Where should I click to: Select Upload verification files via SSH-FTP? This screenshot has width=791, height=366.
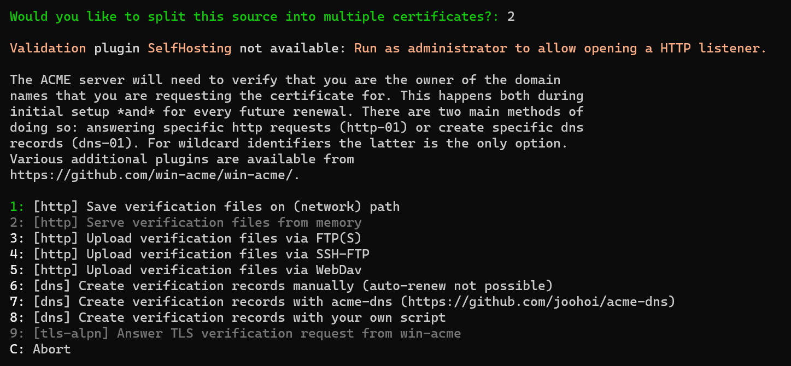tap(201, 255)
